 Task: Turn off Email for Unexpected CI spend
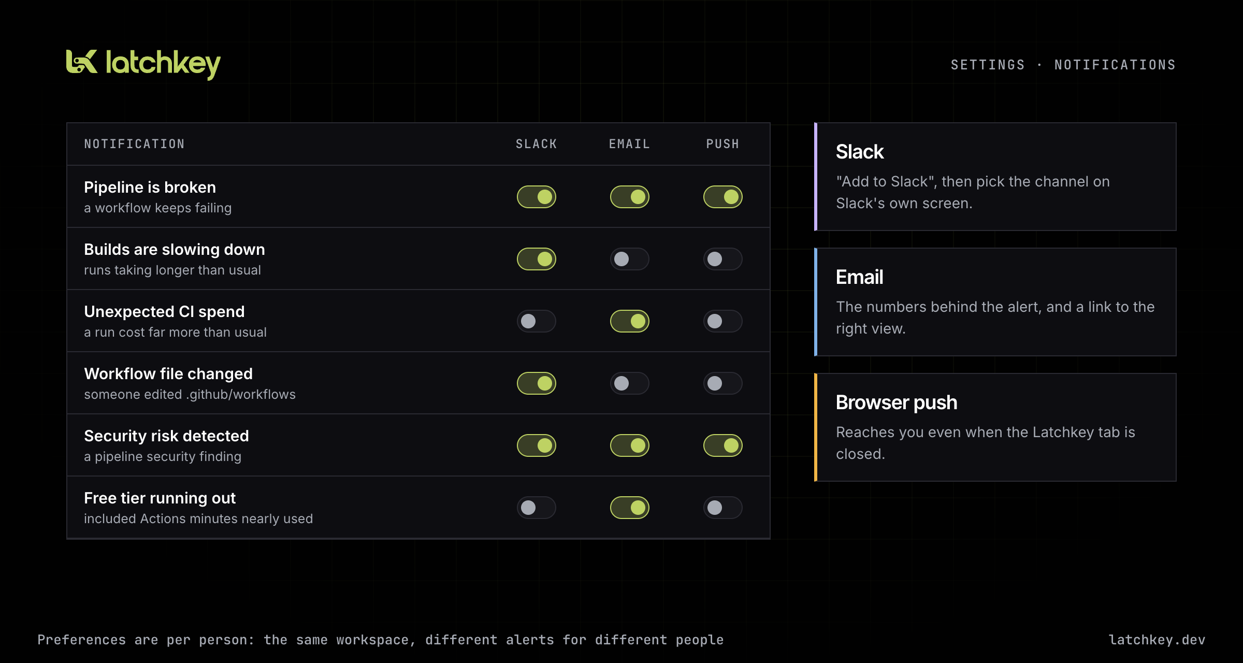(x=630, y=321)
